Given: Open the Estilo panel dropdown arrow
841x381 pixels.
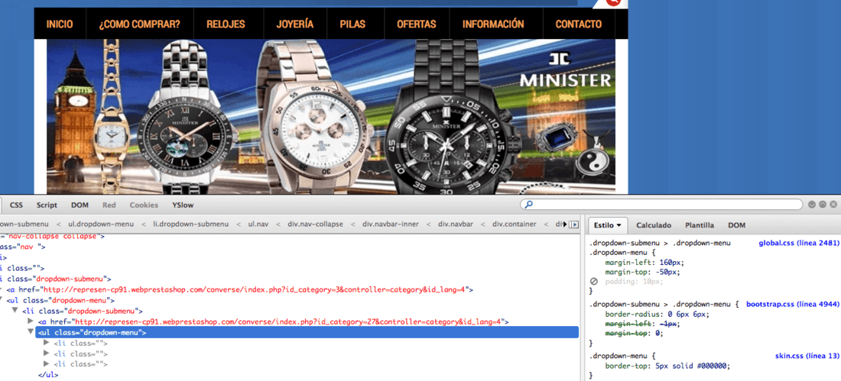Looking at the screenshot, I should [619, 225].
